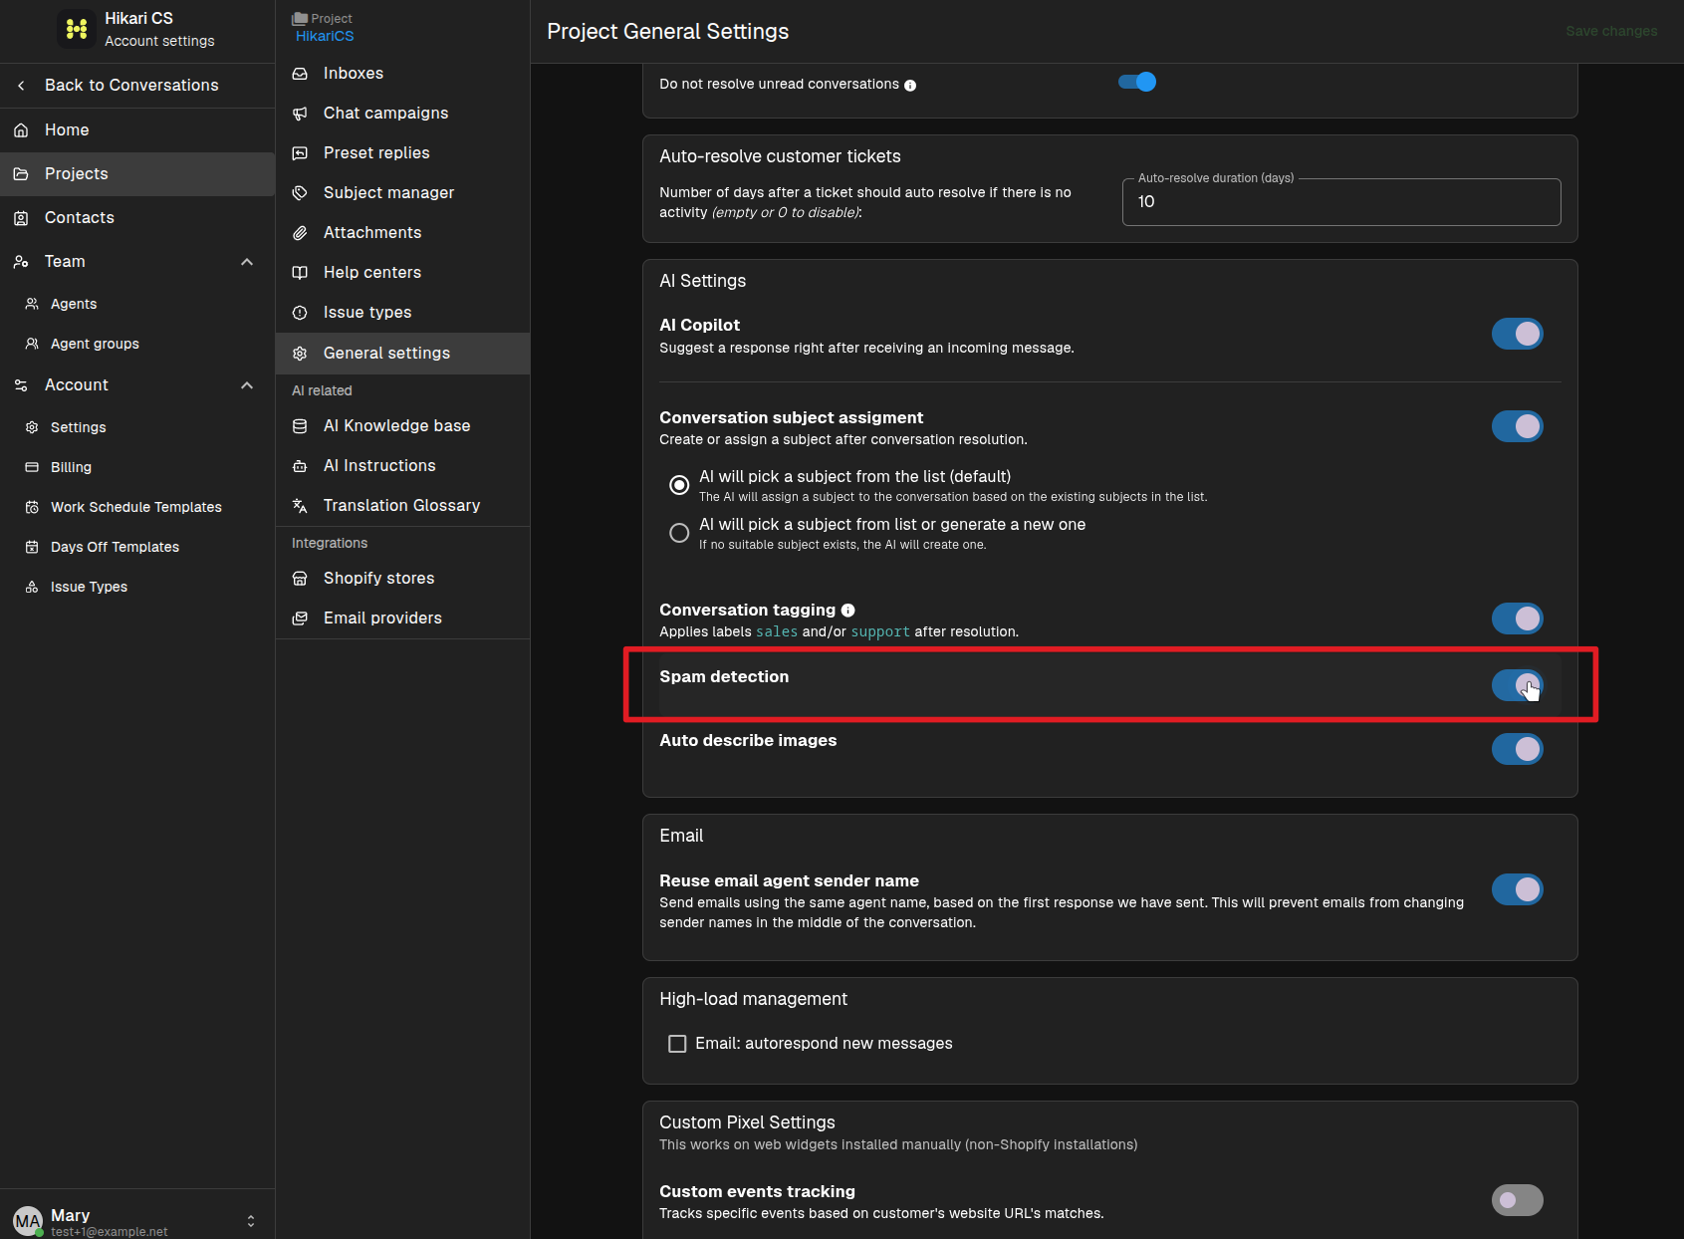Collapse the Account section chevron
The width and height of the screenshot is (1684, 1239).
[247, 385]
